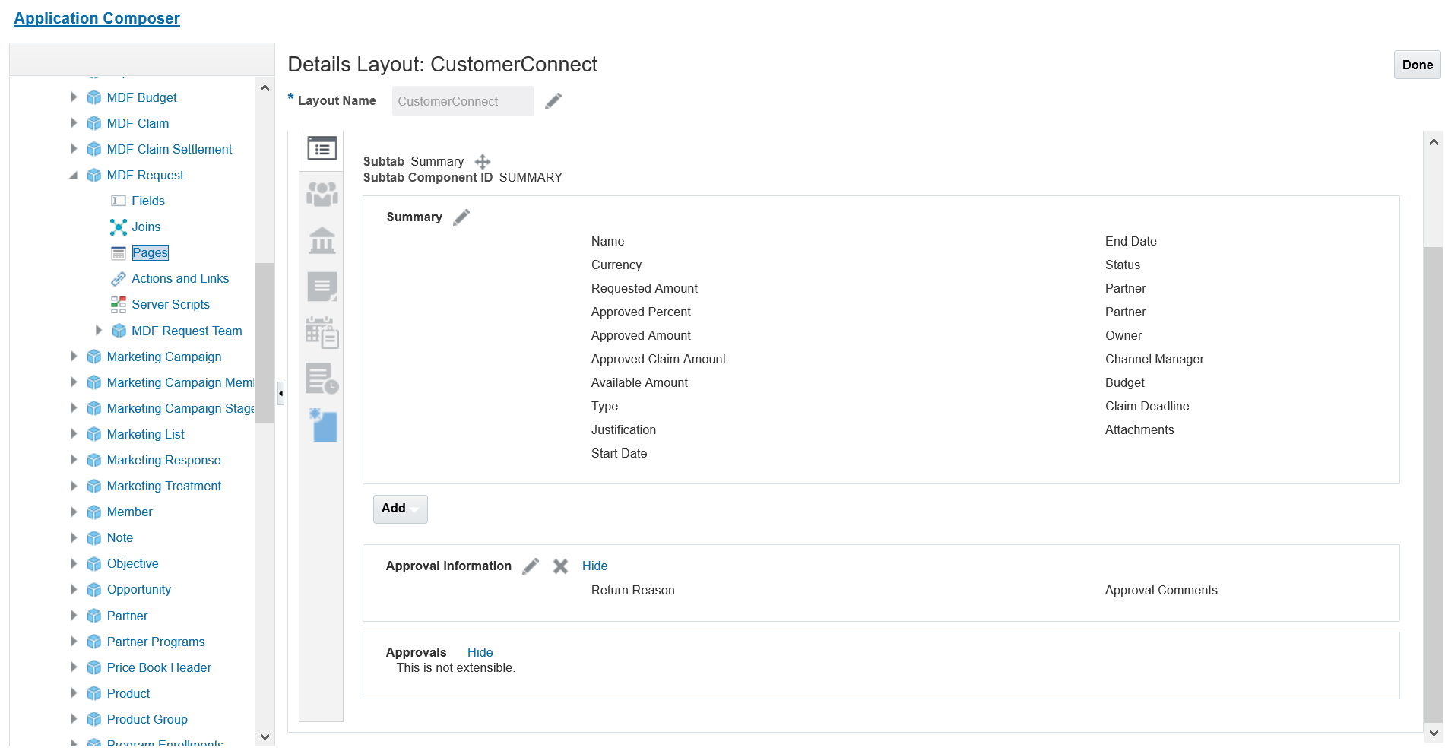Open the notes subtab icon
The width and height of the screenshot is (1445, 748).
coord(322,287)
